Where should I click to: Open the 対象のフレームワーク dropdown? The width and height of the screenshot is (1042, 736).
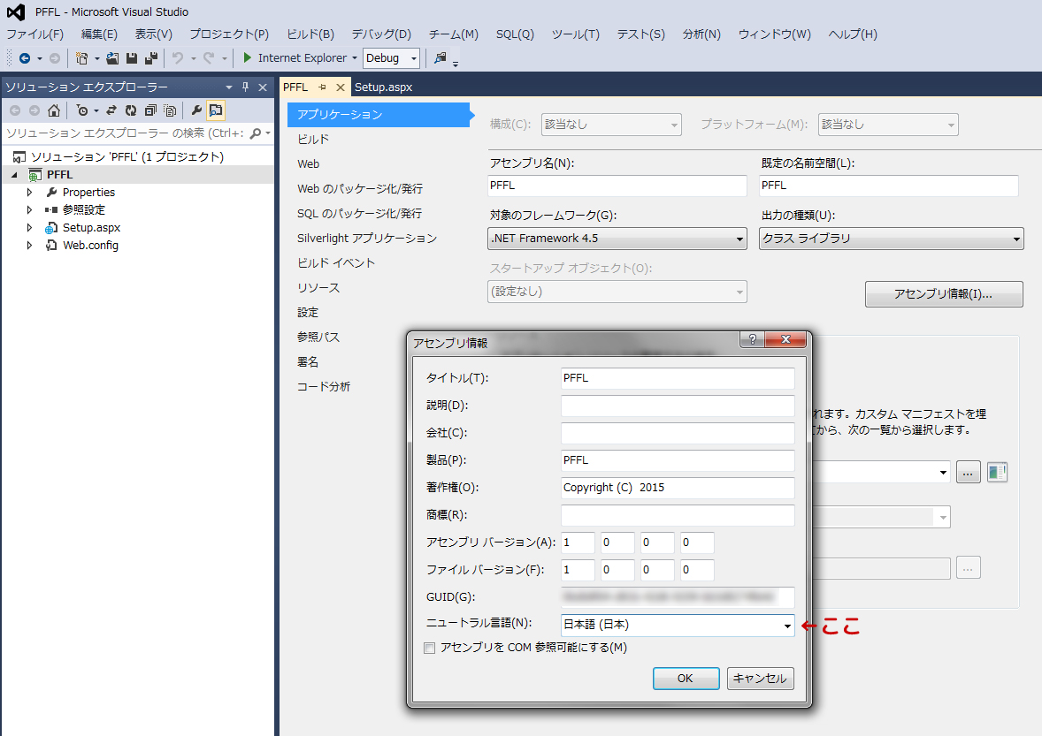[739, 239]
